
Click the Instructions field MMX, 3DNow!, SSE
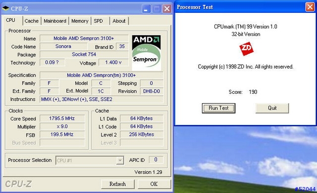click(x=102, y=99)
